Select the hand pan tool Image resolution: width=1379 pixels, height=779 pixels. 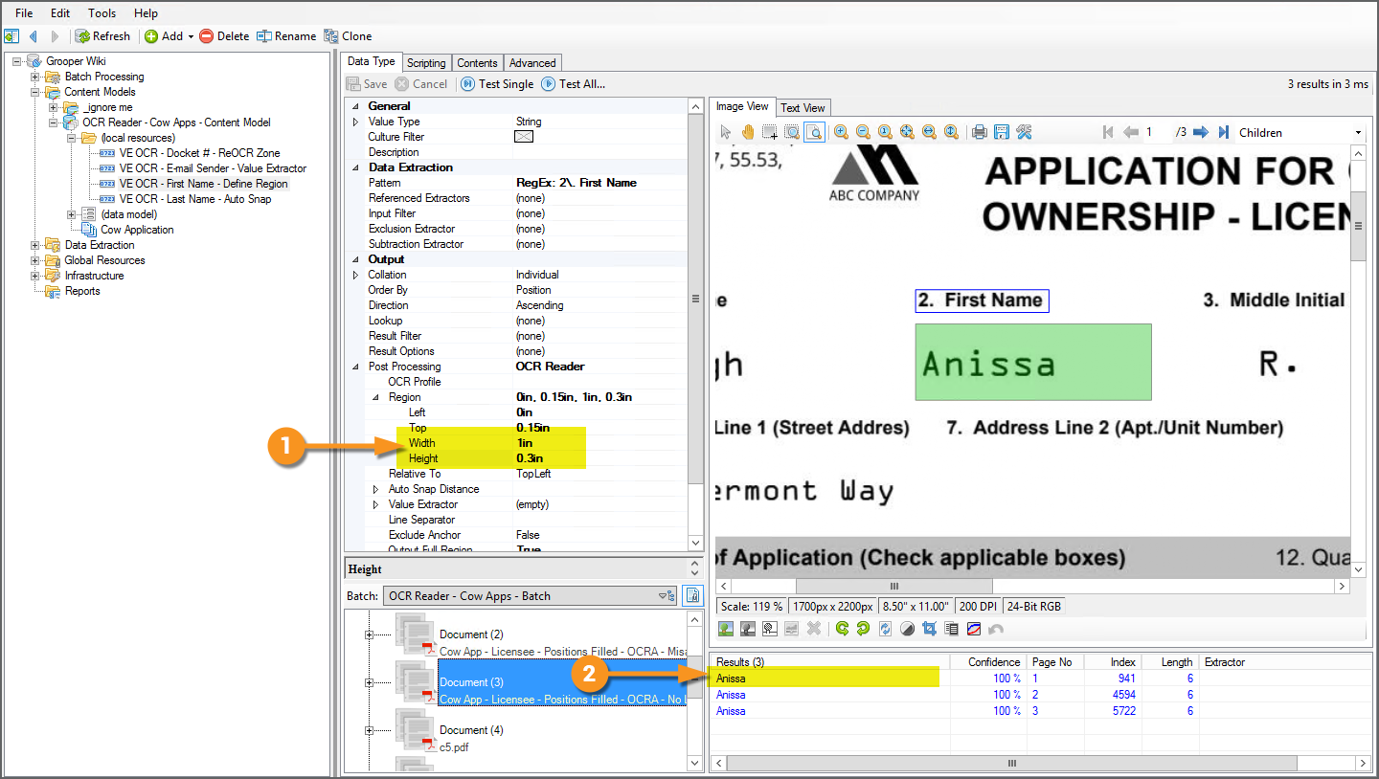click(747, 132)
